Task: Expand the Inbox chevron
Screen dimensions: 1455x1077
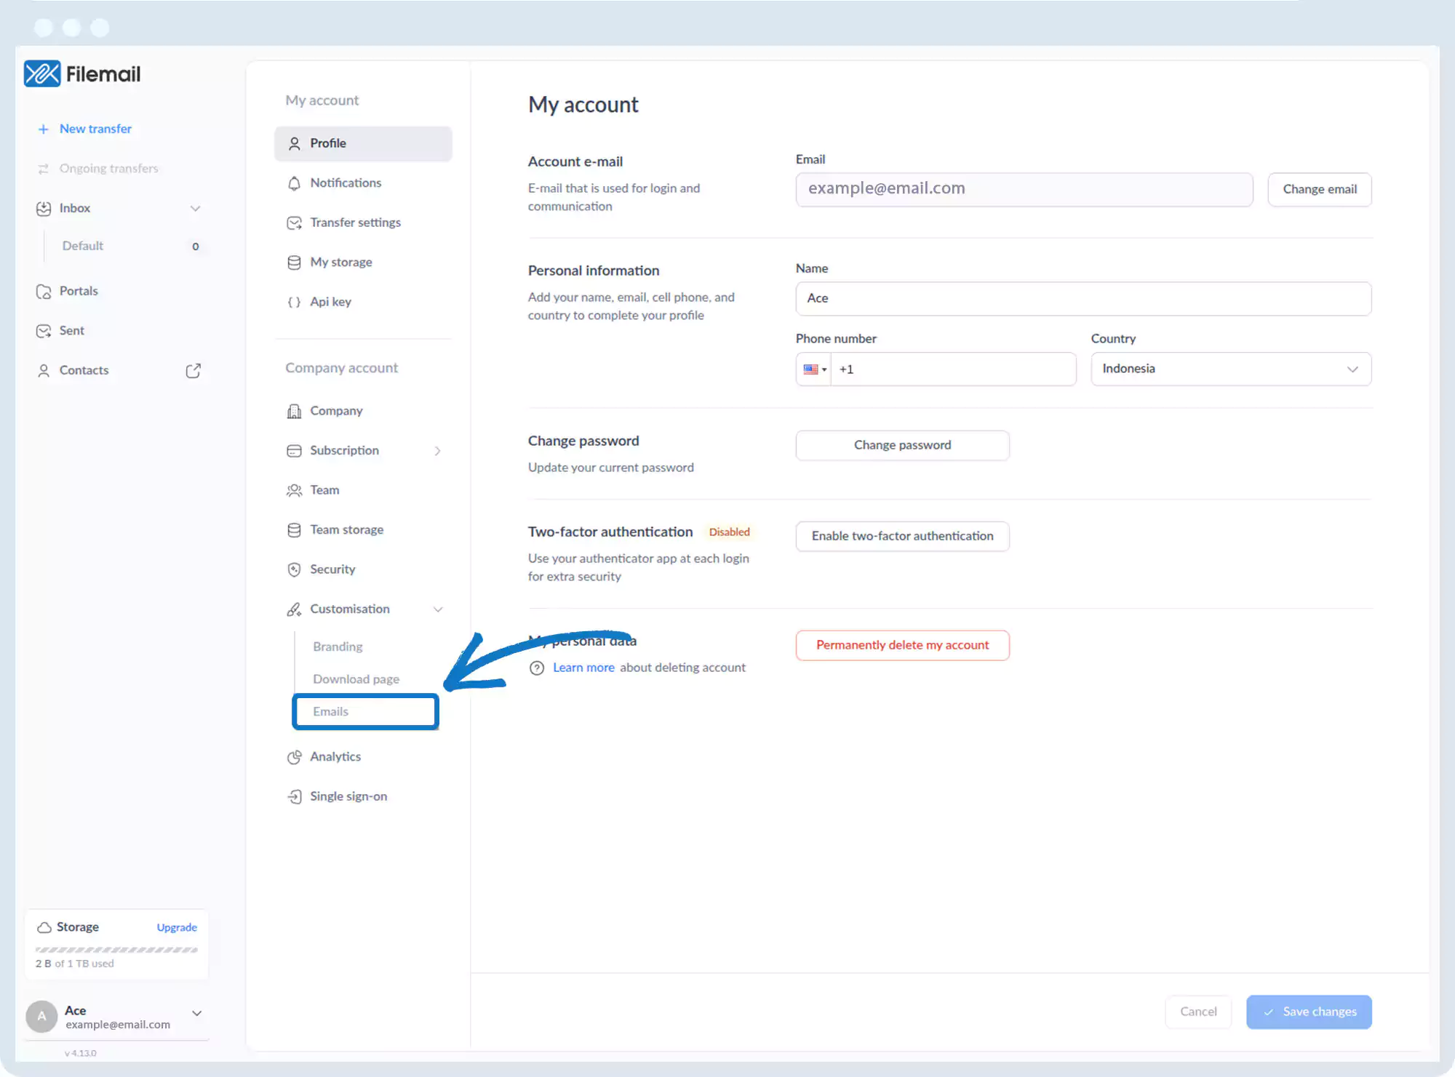Action: pos(195,209)
